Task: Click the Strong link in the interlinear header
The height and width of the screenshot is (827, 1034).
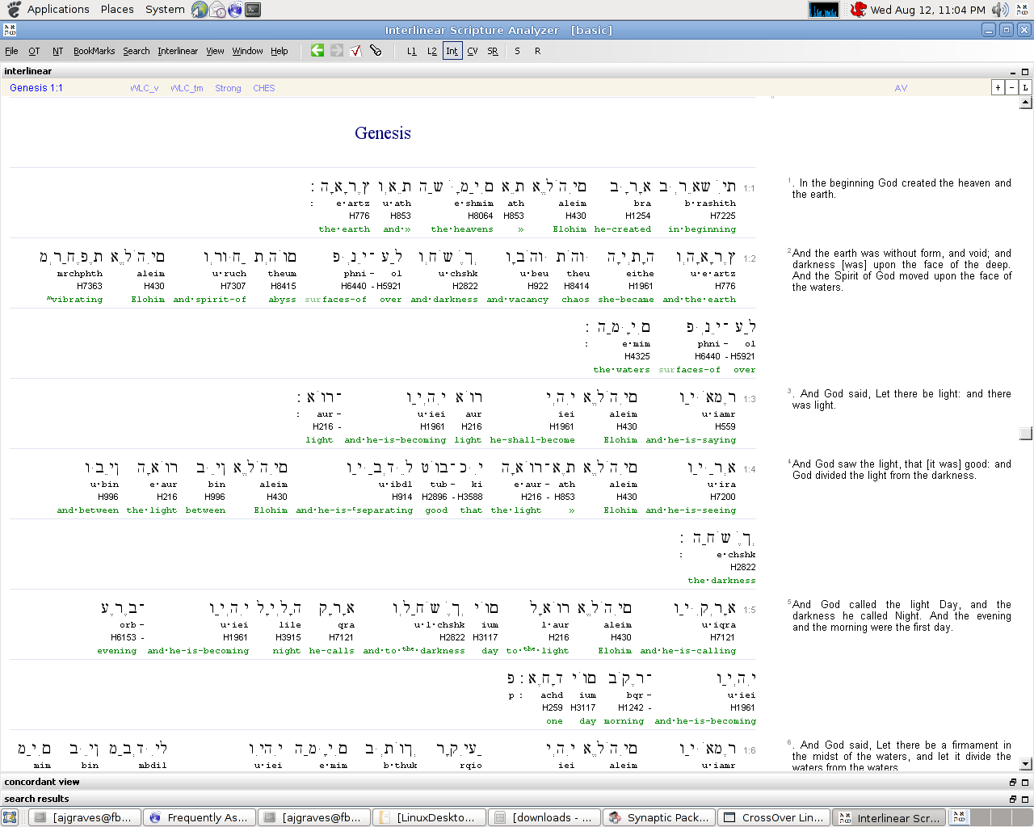Action: [x=228, y=88]
